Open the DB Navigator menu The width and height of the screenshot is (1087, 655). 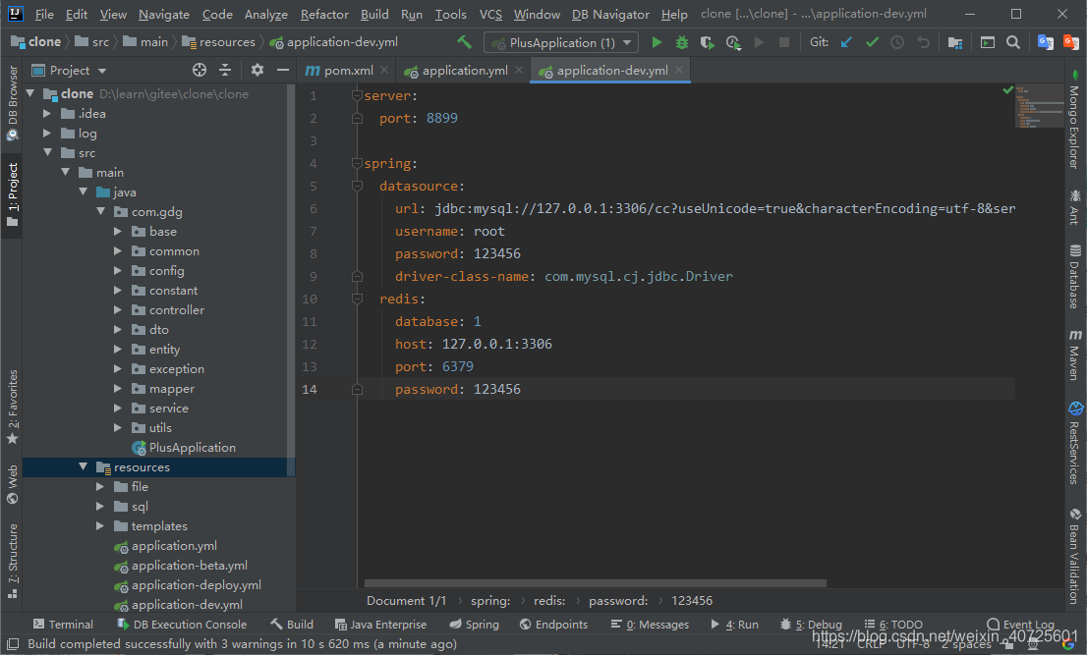point(610,15)
